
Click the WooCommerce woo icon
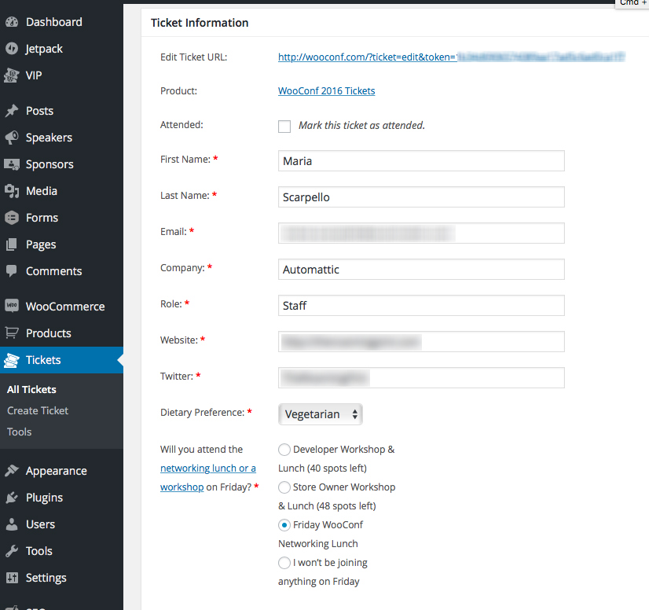coord(12,306)
